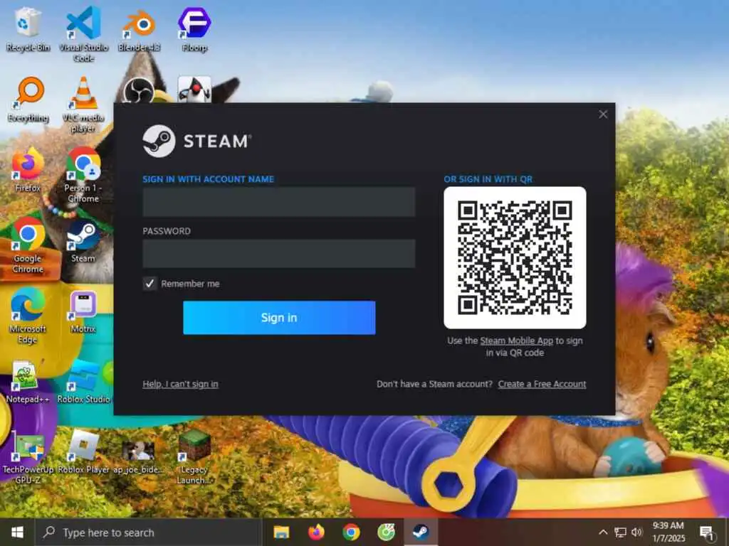The height and width of the screenshot is (546, 729).
Task: Select the Steam desktop shortcut
Action: pos(83,240)
